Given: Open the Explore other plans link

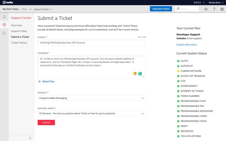Looking at the screenshot, I should (x=186, y=45).
